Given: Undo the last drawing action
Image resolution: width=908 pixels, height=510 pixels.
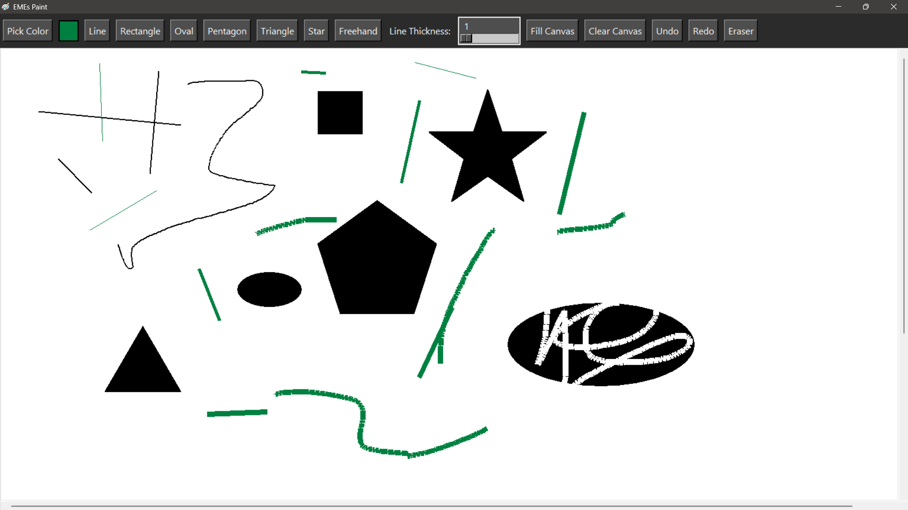Looking at the screenshot, I should click(x=667, y=30).
